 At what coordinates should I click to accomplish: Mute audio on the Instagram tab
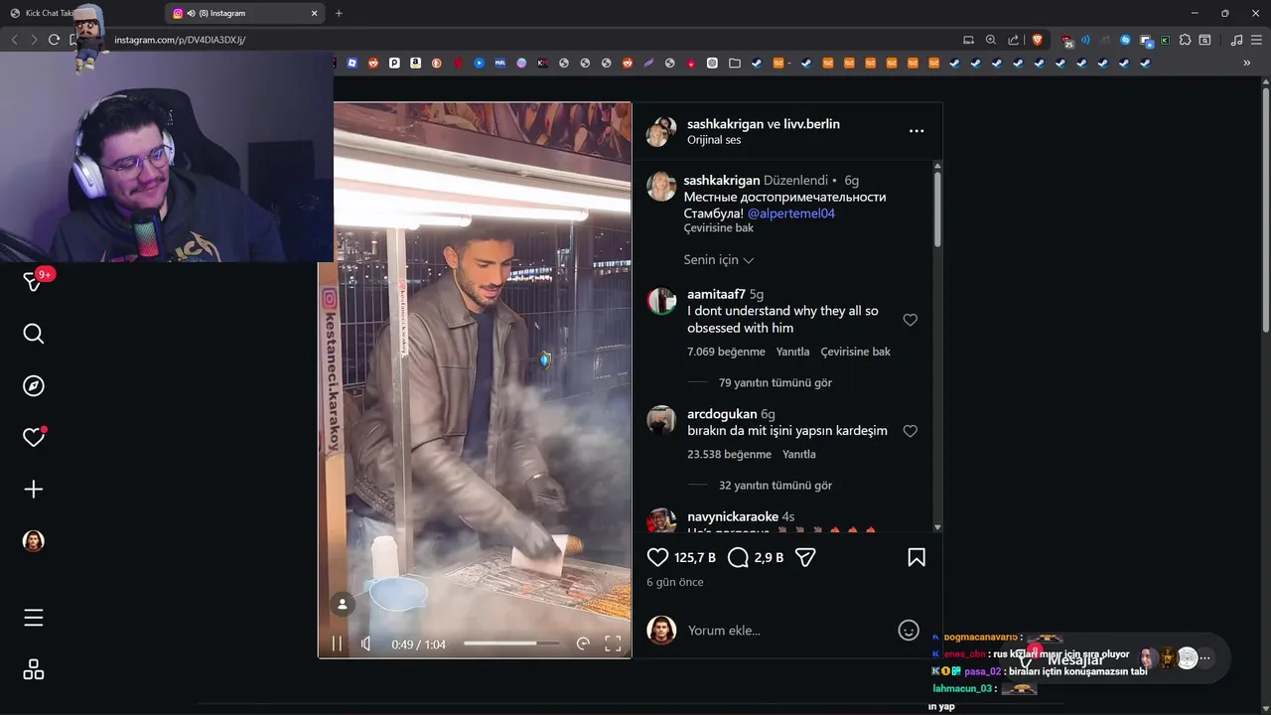point(191,13)
